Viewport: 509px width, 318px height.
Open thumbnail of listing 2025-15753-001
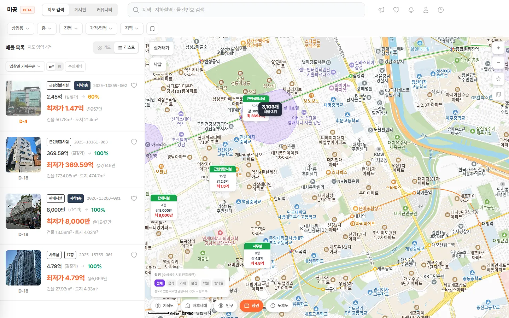23,268
